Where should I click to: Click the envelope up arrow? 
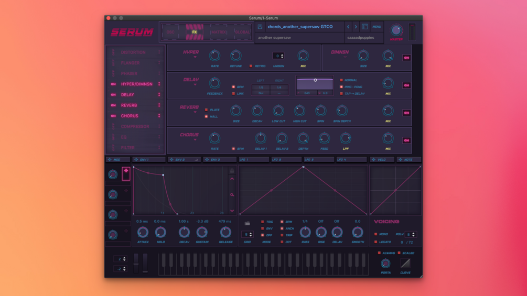point(232,179)
